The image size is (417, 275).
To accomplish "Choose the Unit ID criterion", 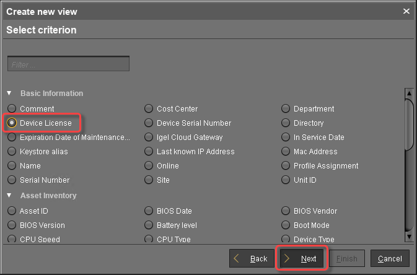I will coord(286,180).
